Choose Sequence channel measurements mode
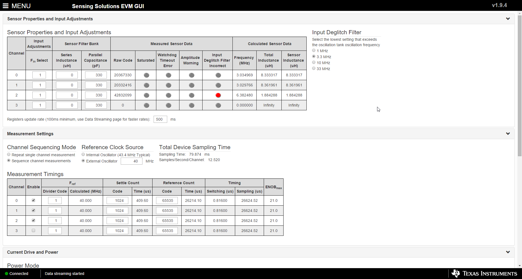The height and width of the screenshot is (279, 522). (9, 161)
